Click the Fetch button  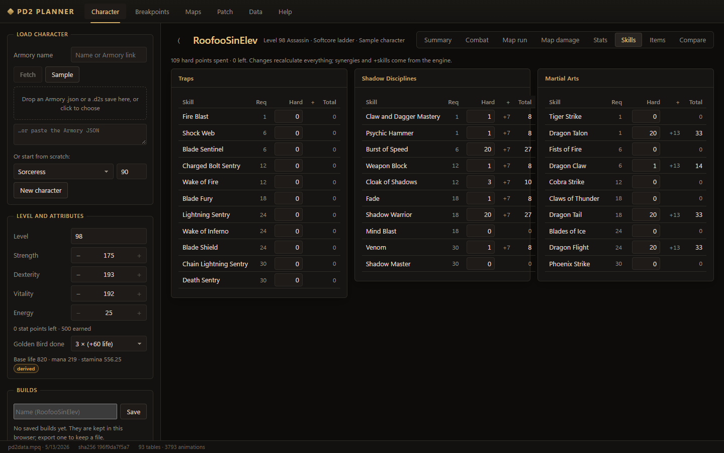[28, 74]
